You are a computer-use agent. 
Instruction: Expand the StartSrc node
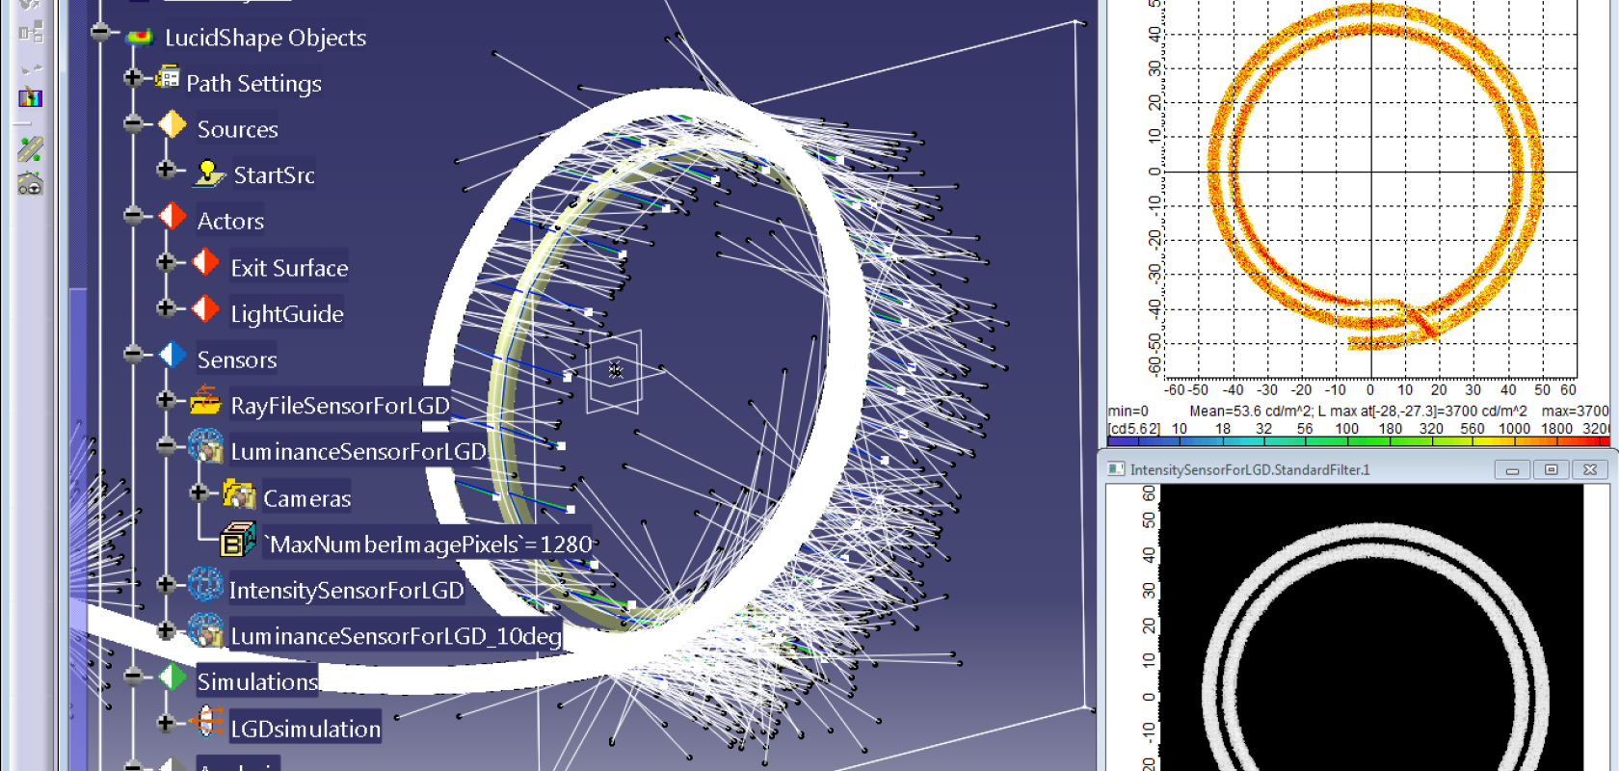point(166,170)
